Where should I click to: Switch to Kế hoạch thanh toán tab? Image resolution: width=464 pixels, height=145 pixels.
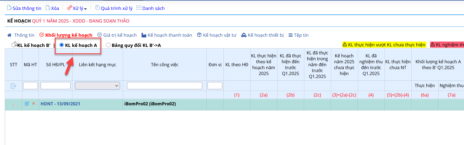[167, 35]
